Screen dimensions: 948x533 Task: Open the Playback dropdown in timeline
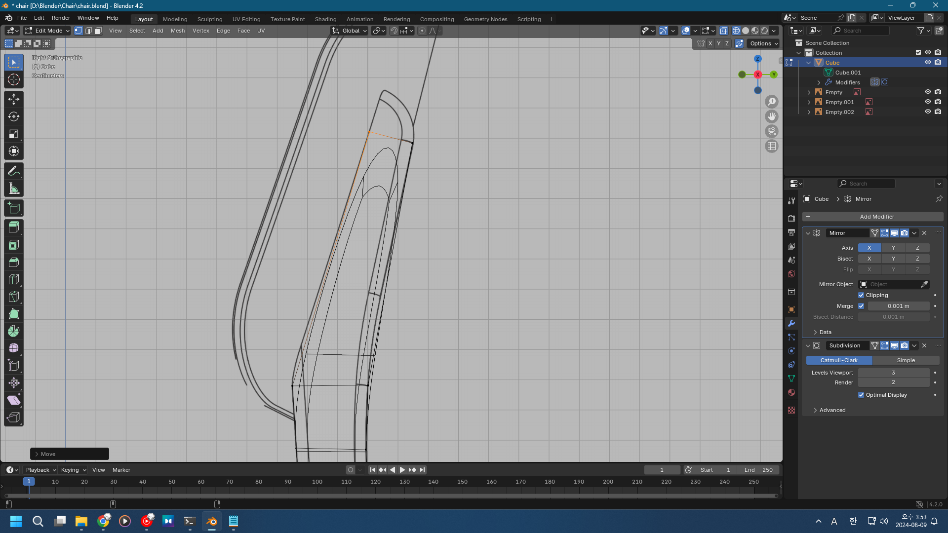click(41, 470)
